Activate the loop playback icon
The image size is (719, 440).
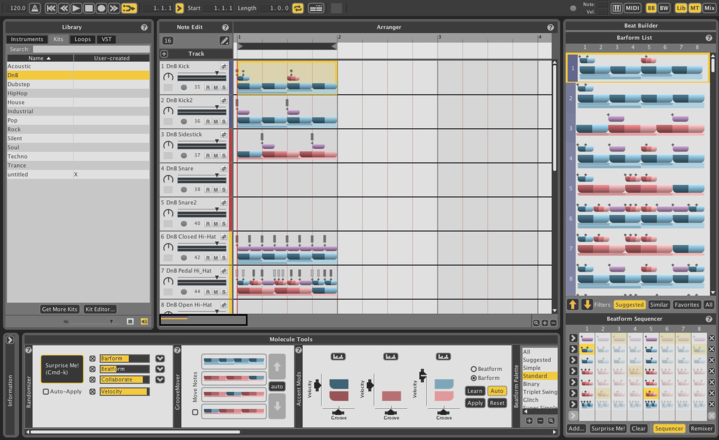[x=298, y=8]
